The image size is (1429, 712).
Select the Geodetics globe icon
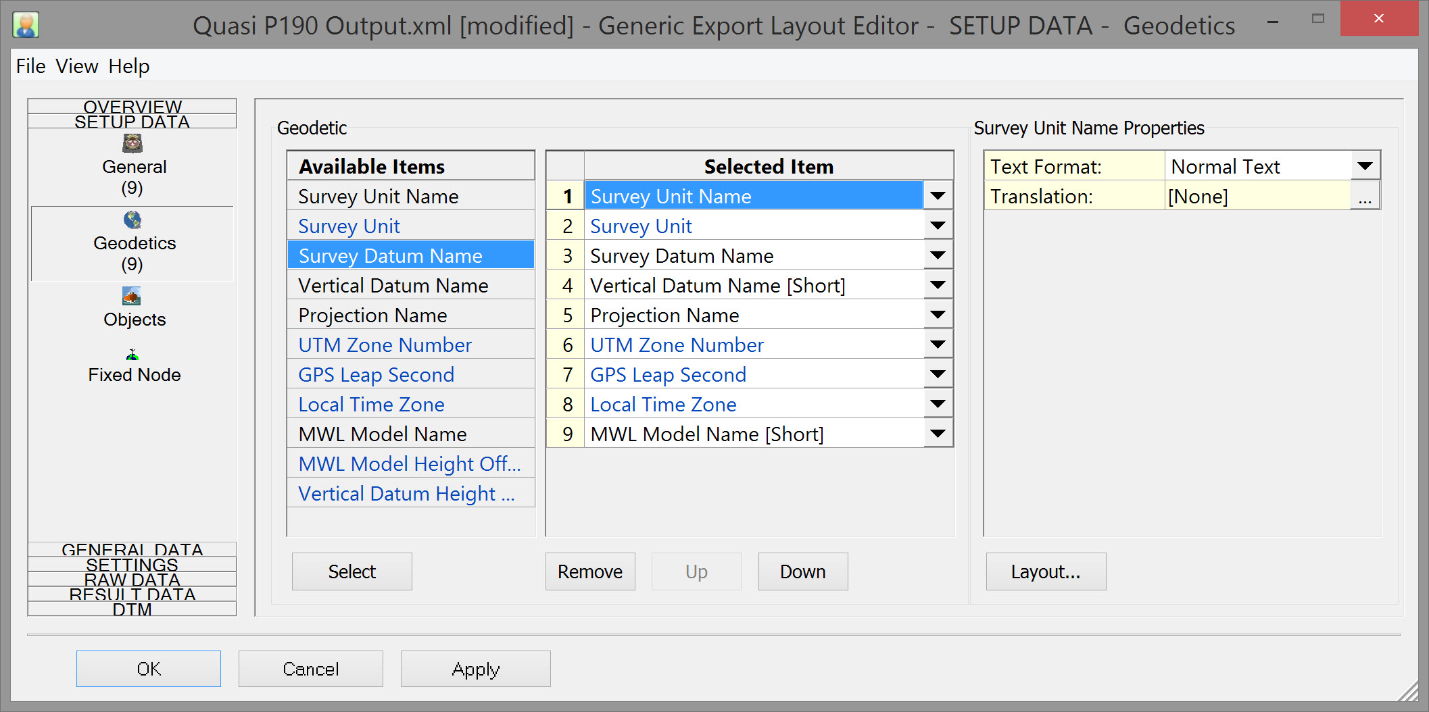(132, 220)
